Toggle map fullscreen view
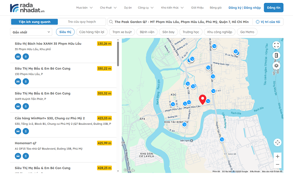Screen dimensions: 293x178 (277, 45)
